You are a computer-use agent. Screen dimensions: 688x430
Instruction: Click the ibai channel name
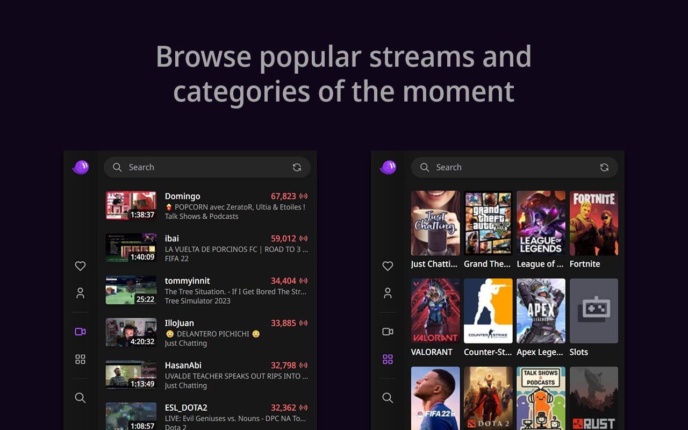click(172, 239)
